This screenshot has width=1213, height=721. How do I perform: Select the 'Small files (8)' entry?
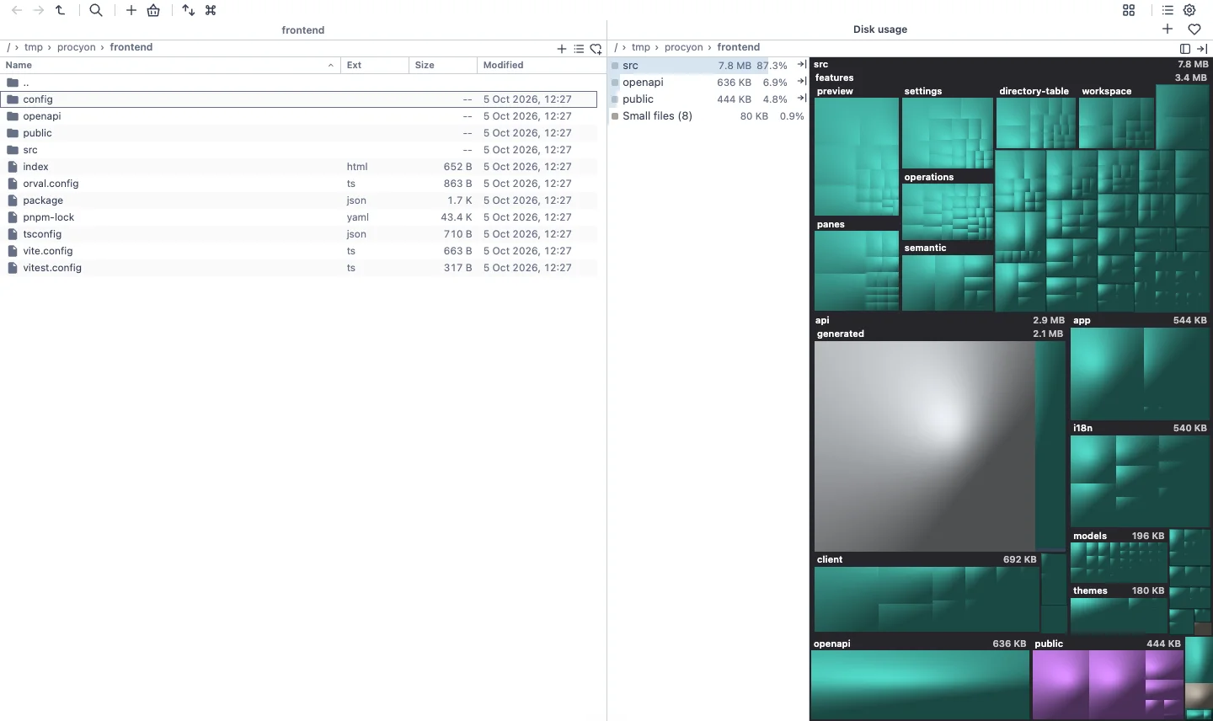(708, 116)
